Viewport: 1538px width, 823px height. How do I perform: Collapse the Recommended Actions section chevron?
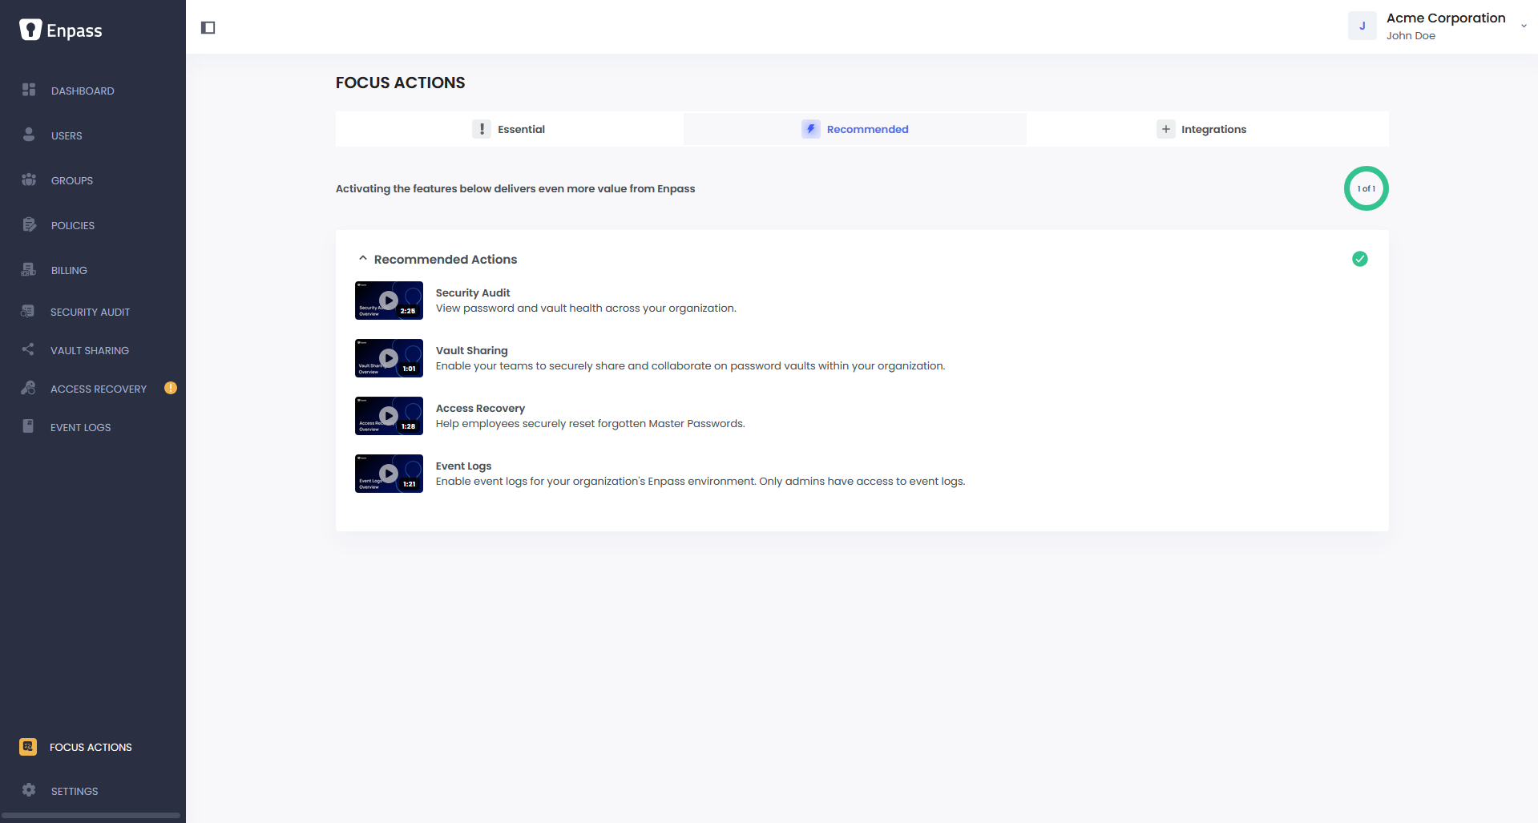point(363,259)
